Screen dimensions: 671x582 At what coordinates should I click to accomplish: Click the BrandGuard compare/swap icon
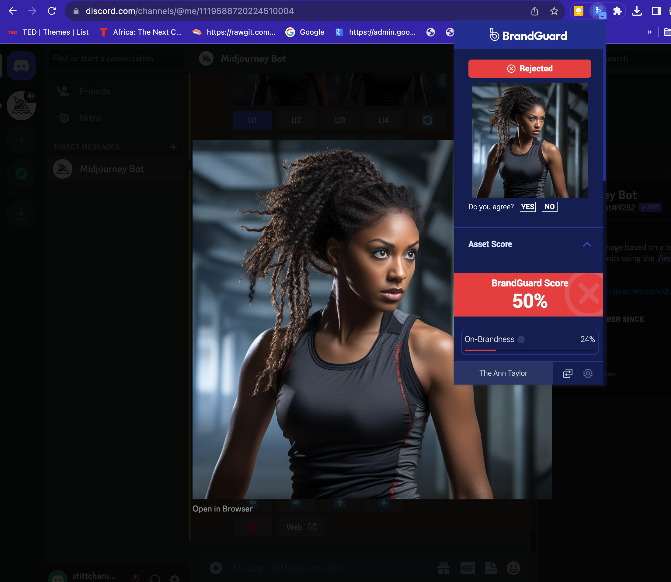(x=567, y=374)
